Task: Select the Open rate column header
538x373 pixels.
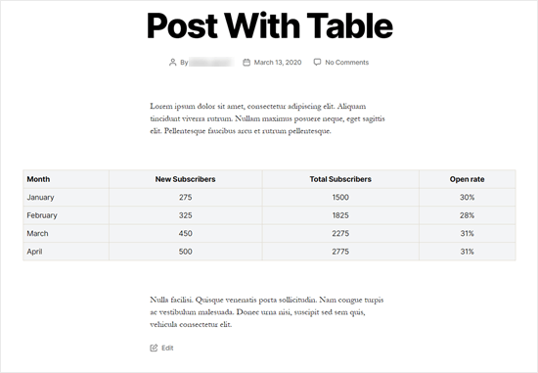Action: coord(467,179)
